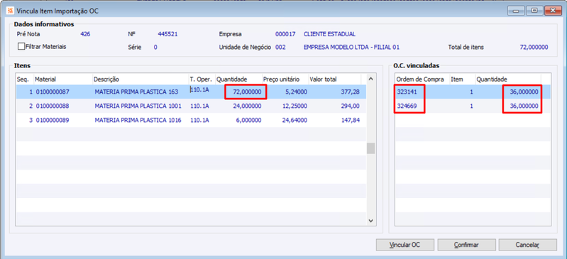Viewport: 567px width, 259px height.
Task: Click the MATERIA PRIMA PLASTICA 163 description
Action: point(136,92)
